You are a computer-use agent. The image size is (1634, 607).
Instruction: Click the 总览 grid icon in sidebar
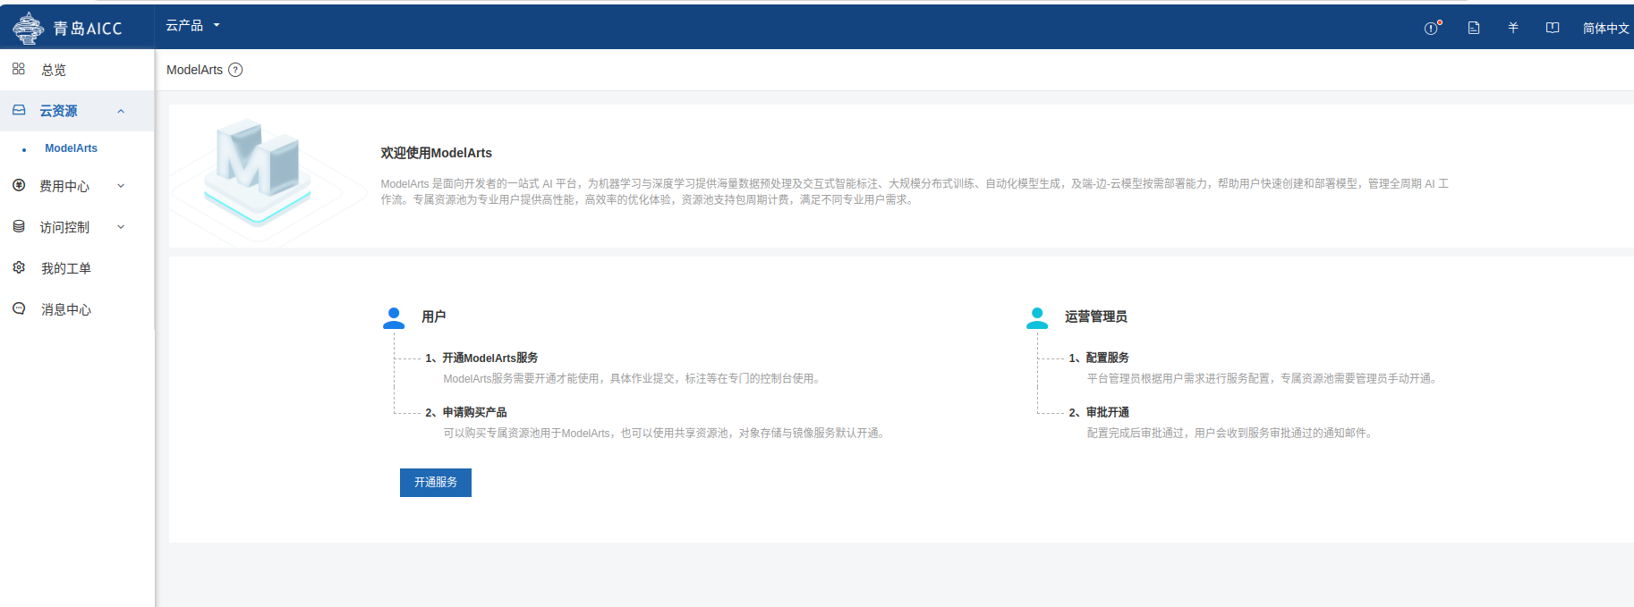[19, 69]
